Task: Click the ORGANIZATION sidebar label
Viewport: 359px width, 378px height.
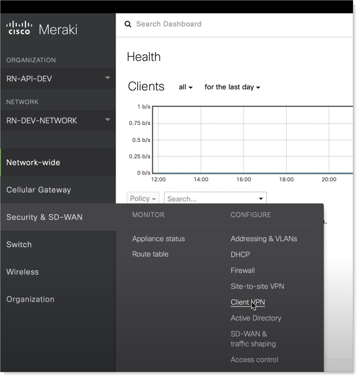Action: coord(31,60)
